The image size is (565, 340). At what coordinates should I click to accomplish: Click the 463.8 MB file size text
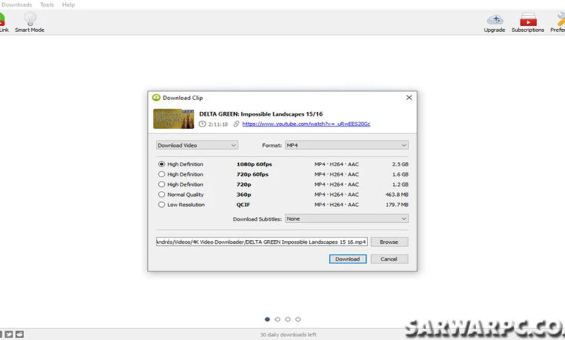[397, 195]
